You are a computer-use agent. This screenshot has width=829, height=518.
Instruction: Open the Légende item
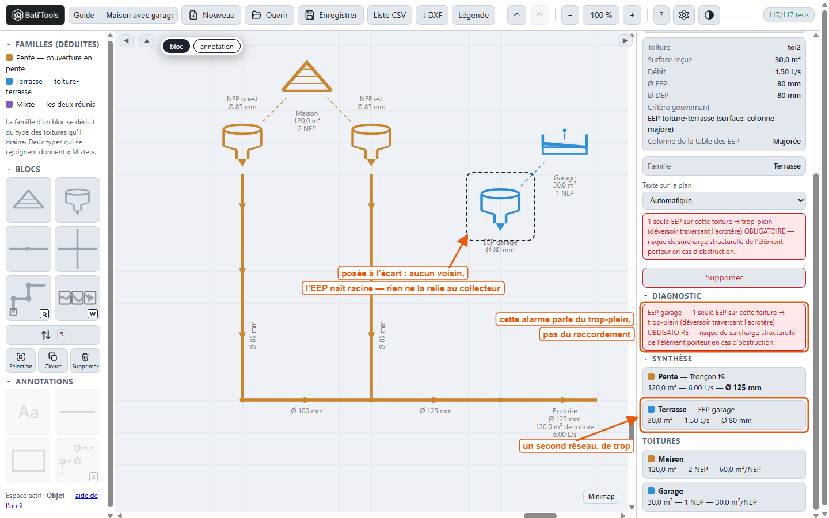473,15
